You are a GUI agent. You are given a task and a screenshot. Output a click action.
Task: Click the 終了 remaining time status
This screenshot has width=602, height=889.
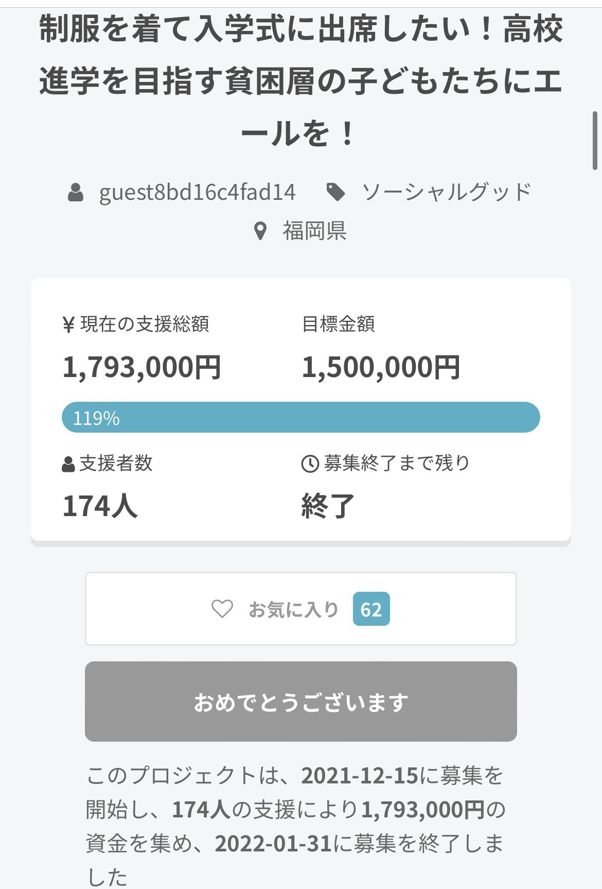tap(328, 506)
